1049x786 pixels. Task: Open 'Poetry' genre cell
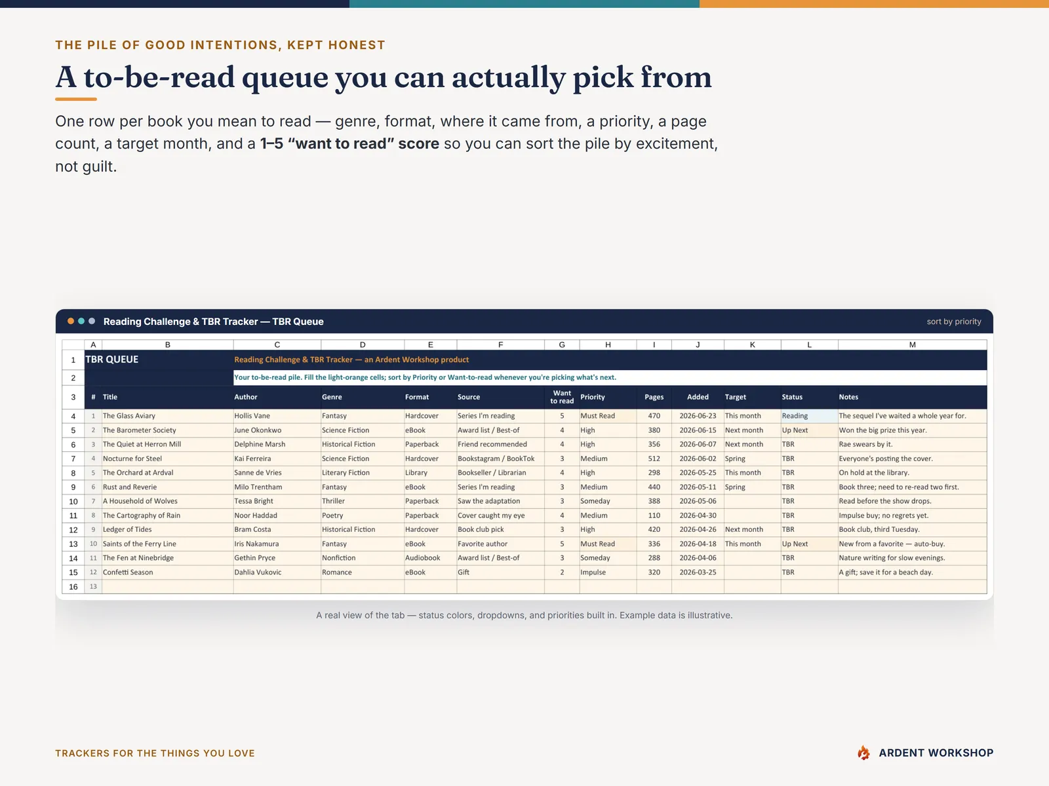[363, 515]
